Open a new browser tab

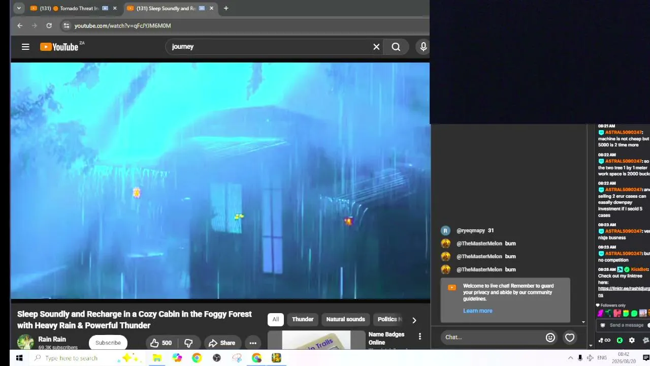[x=226, y=8]
